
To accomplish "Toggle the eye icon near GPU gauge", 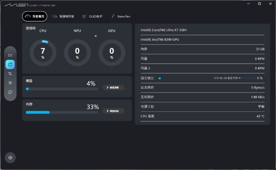I will pyautogui.click(x=95, y=36).
